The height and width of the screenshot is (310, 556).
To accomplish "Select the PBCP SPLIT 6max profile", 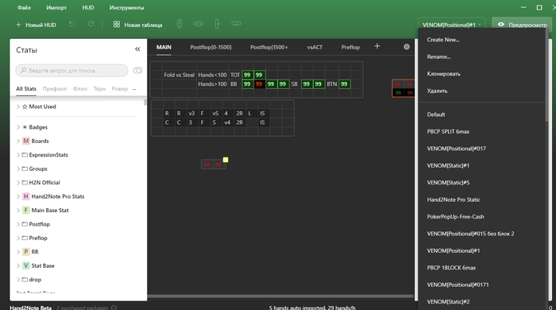I will click(448, 132).
